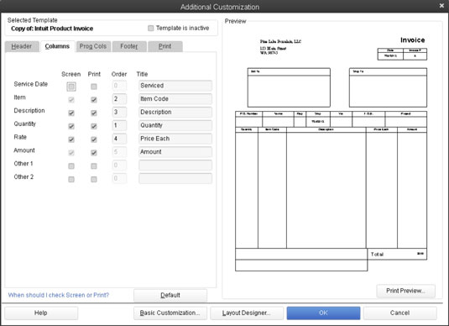Uncheck Item Print checkbox
Screen dimensions: 449x326
click(x=94, y=99)
